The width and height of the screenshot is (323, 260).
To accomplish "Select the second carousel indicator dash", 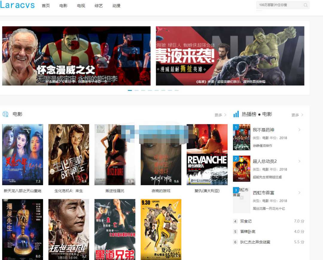I will [x=137, y=90].
